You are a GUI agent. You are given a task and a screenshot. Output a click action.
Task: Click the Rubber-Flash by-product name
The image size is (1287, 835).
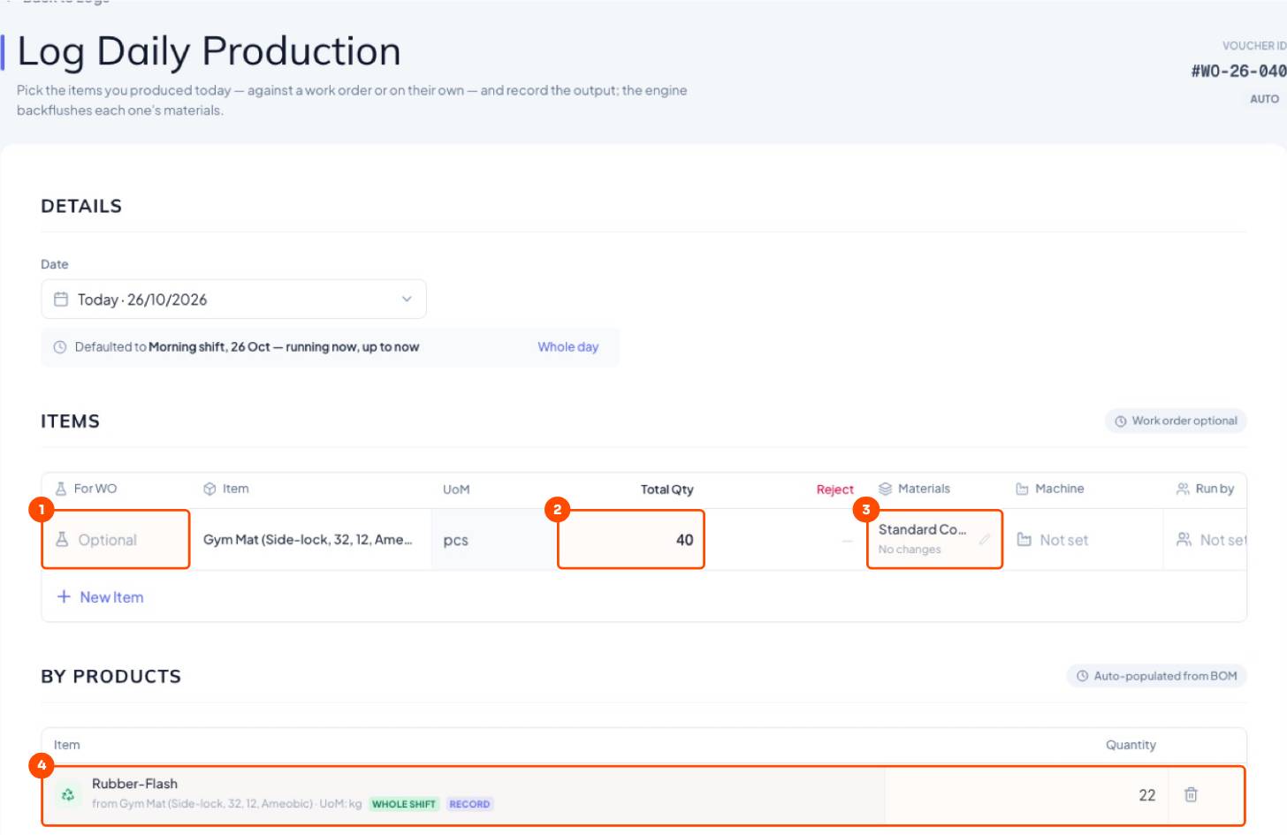(134, 784)
